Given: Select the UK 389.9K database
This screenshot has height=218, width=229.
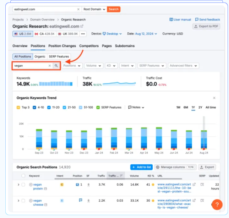Looking at the screenshot, I should (68, 34).
